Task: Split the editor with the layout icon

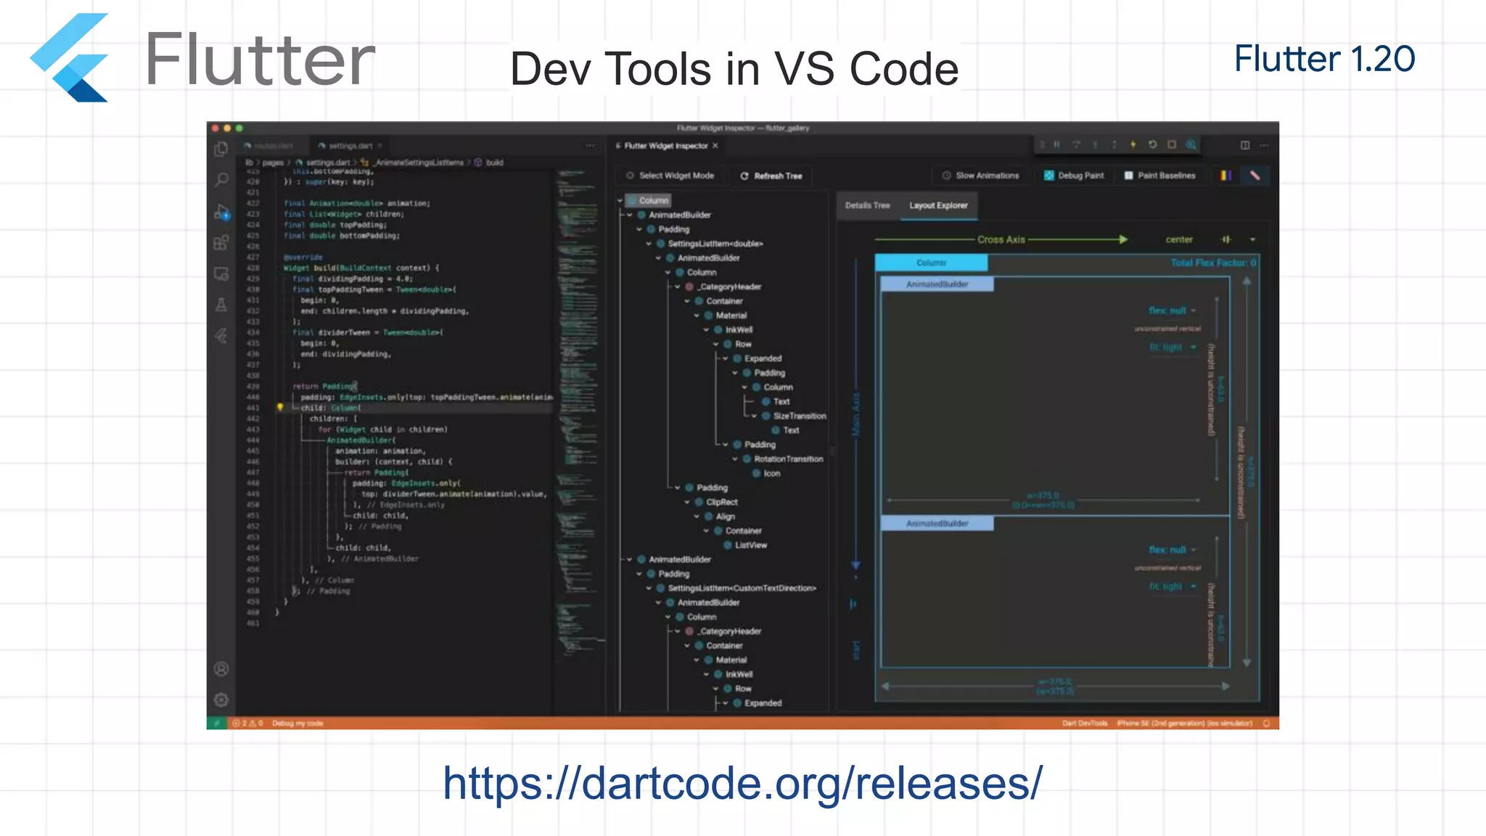Action: coord(1245,145)
